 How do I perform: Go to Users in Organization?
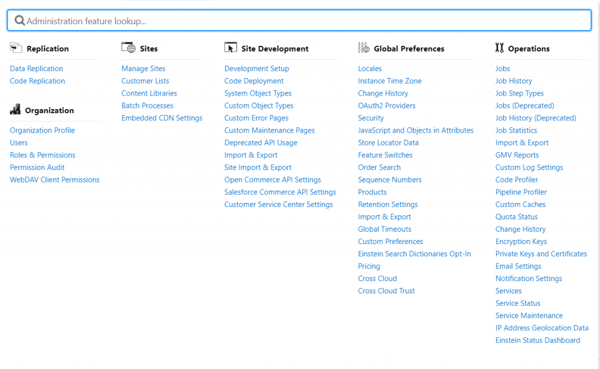tap(19, 143)
